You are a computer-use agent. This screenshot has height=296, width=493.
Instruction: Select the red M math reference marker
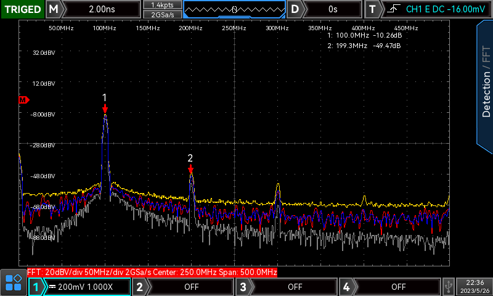[x=23, y=99]
